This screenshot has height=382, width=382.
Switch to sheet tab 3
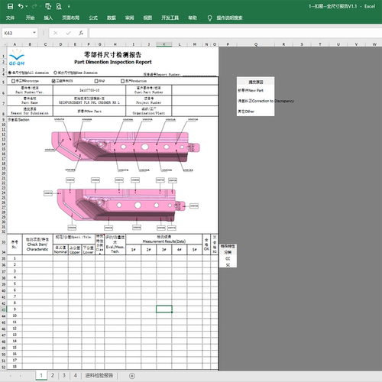[64, 375]
